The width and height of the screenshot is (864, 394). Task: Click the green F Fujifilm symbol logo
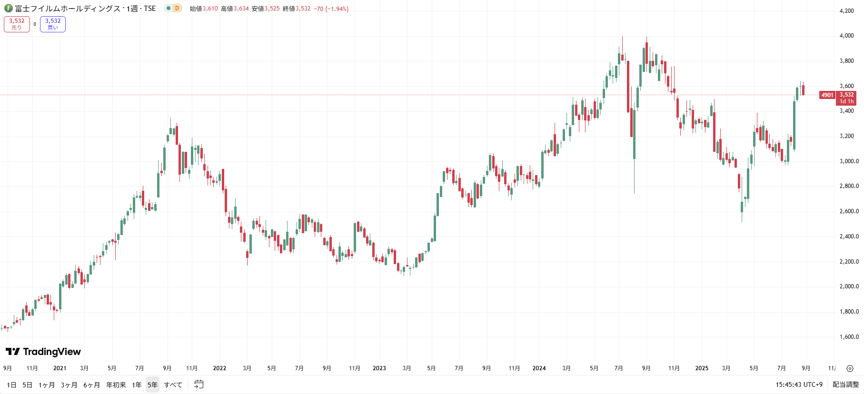pyautogui.click(x=8, y=8)
